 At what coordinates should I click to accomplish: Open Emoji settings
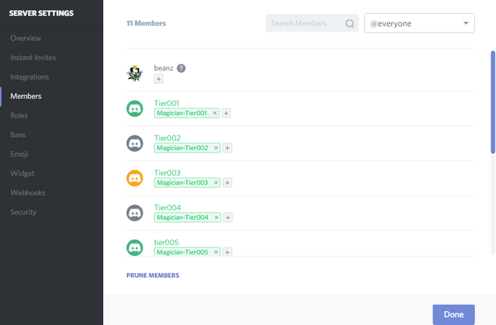(19, 154)
